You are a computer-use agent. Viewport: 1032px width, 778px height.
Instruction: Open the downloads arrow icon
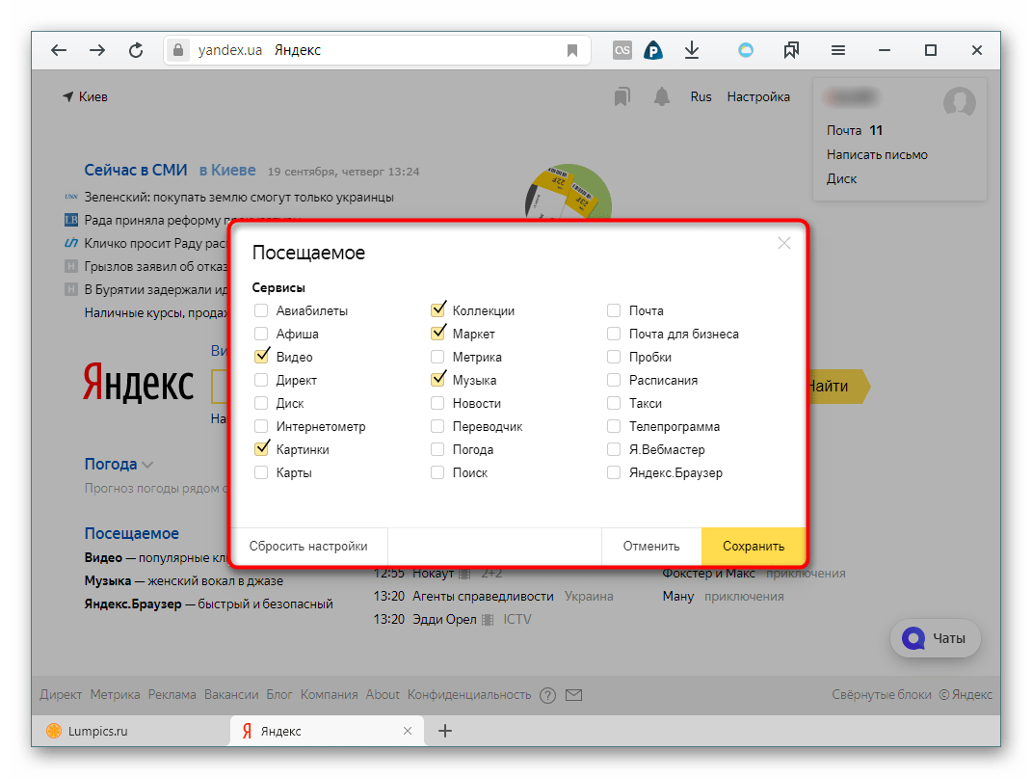click(x=691, y=51)
